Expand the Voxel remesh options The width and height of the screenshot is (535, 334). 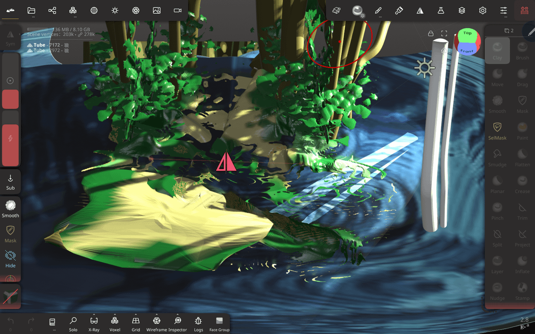115,323
